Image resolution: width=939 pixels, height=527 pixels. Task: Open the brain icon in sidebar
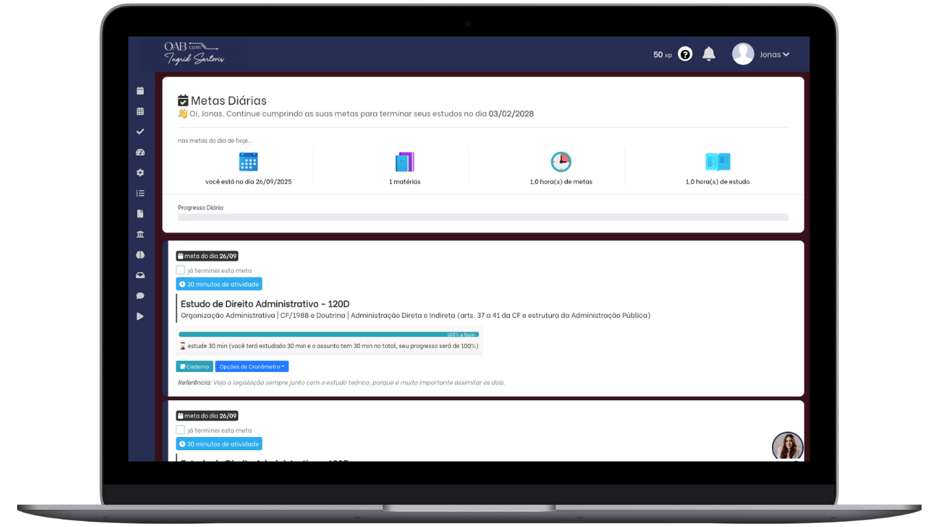pyautogui.click(x=140, y=255)
